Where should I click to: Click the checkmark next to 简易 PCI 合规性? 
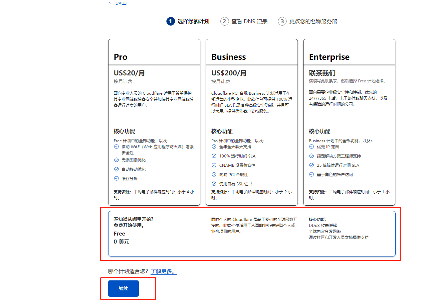(x=214, y=174)
